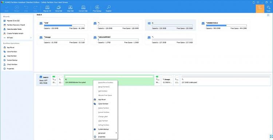The image size is (273, 140).
Task: Open System Backup in the left sidebar
Action: (x=12, y=60)
